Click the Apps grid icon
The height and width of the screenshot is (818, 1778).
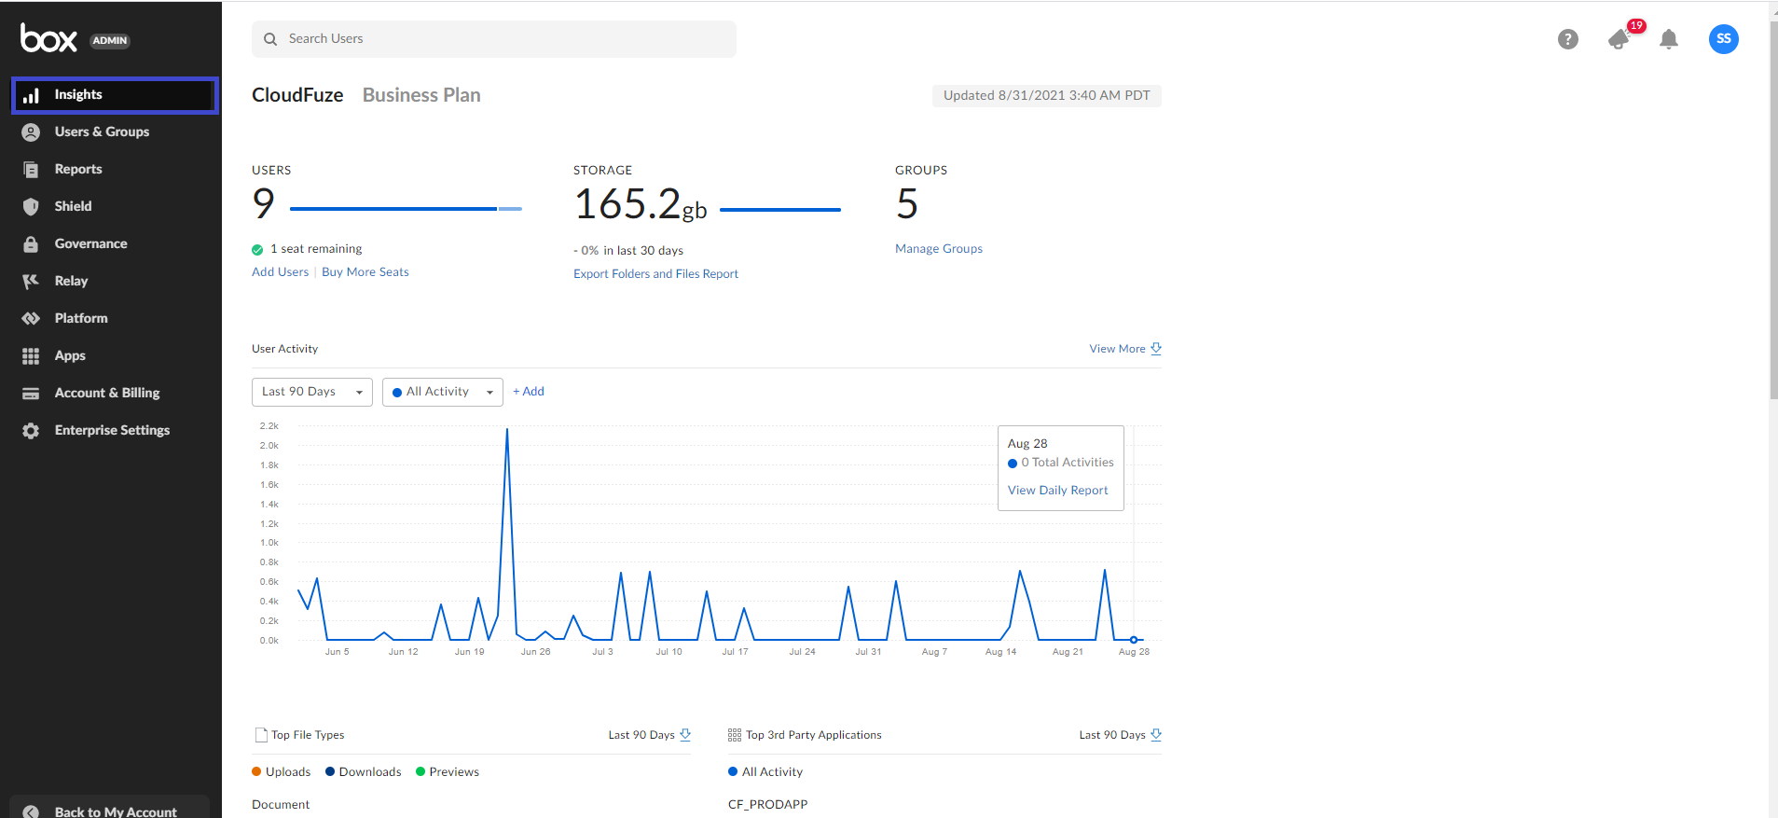tap(31, 356)
